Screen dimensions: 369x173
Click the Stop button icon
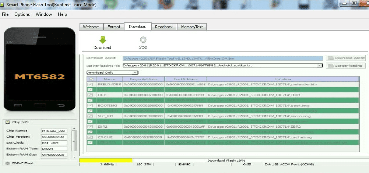click(x=143, y=40)
